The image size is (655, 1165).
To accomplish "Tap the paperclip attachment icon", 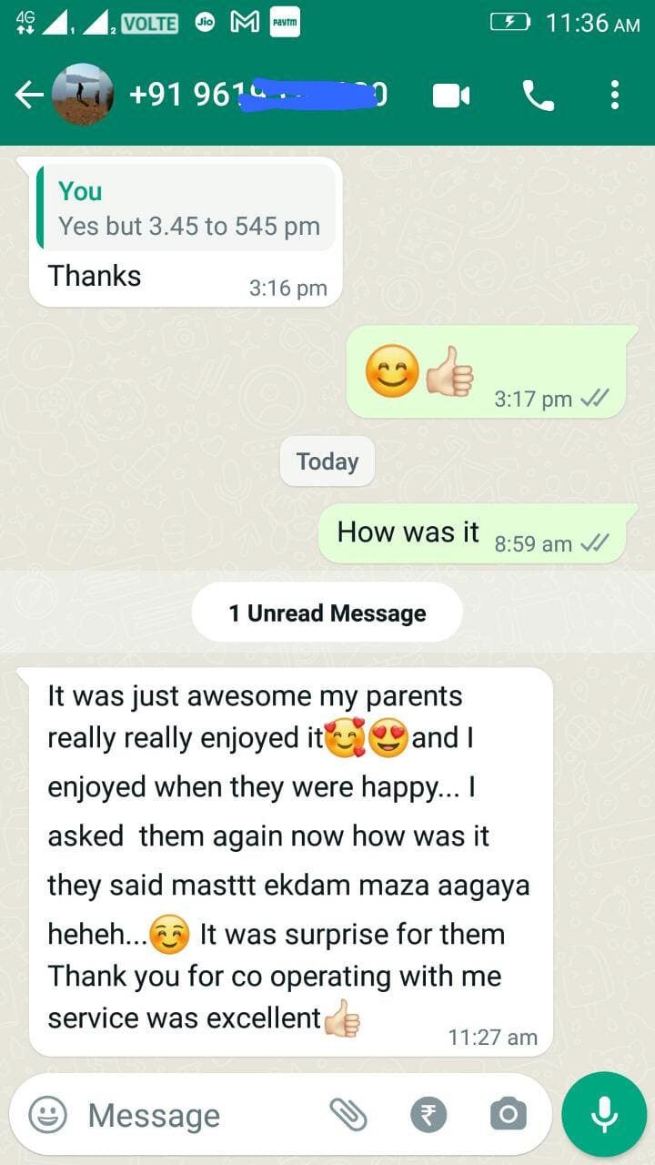I will pyautogui.click(x=348, y=1114).
